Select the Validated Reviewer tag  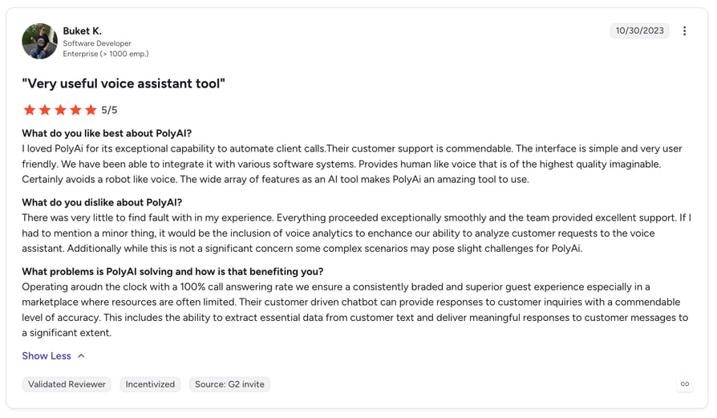click(x=67, y=384)
